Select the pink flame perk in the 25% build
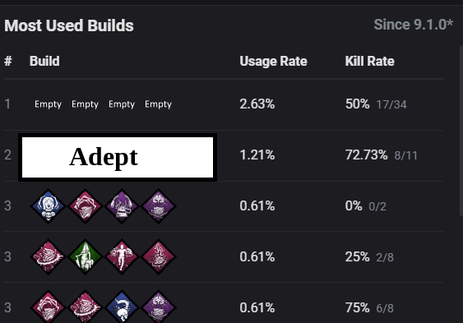 (158, 256)
